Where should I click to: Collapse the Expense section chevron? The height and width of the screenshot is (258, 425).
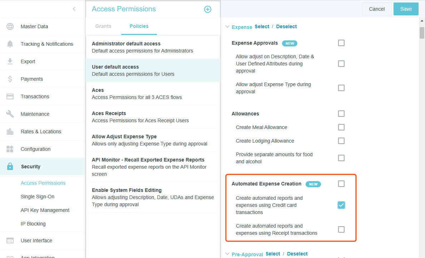227,26
